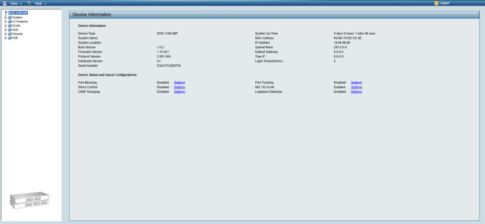485x224 pixels.
Task: Click the QoS folder icon
Action: (x=10, y=30)
